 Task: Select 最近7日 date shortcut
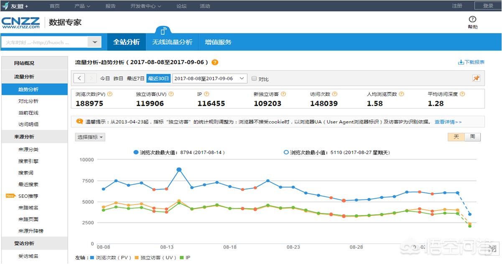point(135,78)
